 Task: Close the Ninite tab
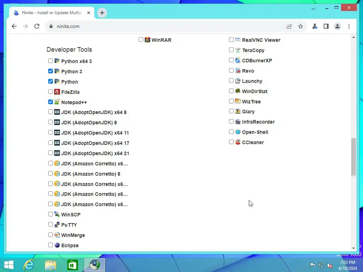click(x=88, y=13)
